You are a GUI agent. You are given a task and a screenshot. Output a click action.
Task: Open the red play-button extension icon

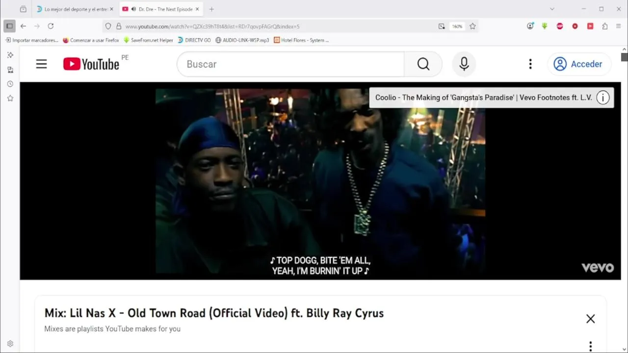point(590,26)
